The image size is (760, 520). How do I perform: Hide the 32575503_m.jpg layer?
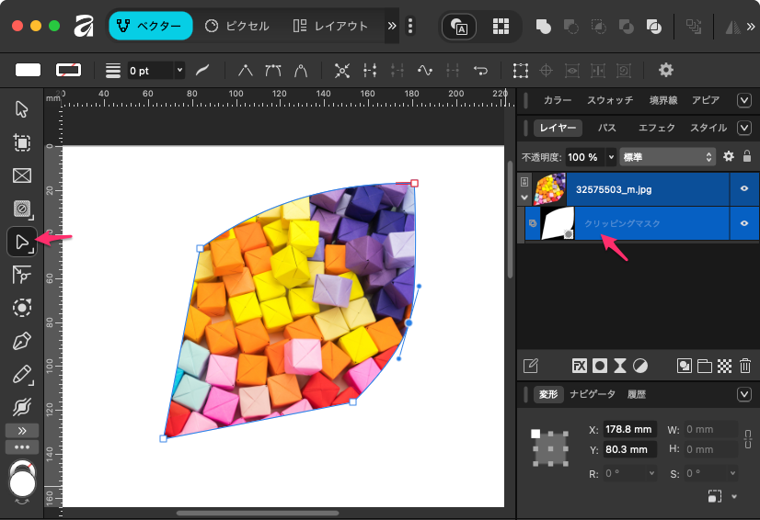coord(744,189)
